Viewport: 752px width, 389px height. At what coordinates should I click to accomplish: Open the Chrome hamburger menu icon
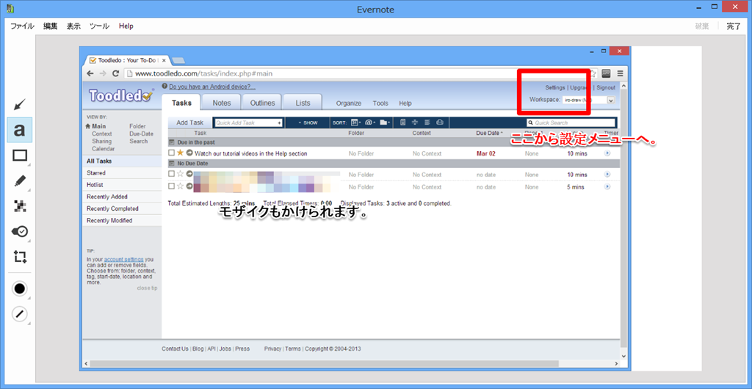click(x=620, y=73)
